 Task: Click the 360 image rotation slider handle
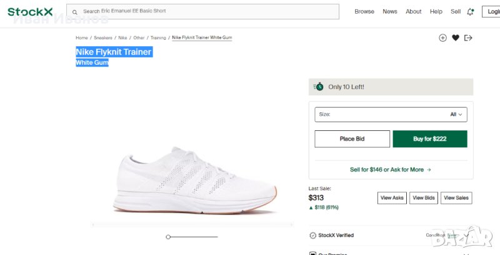point(168,237)
